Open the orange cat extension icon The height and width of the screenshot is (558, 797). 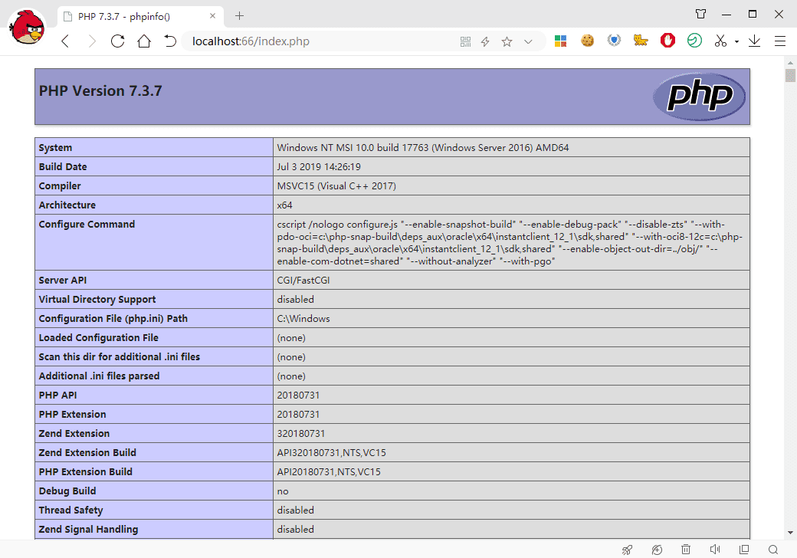[641, 41]
